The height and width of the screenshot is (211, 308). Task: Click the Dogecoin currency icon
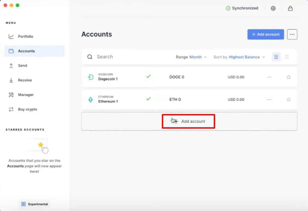tap(90, 77)
